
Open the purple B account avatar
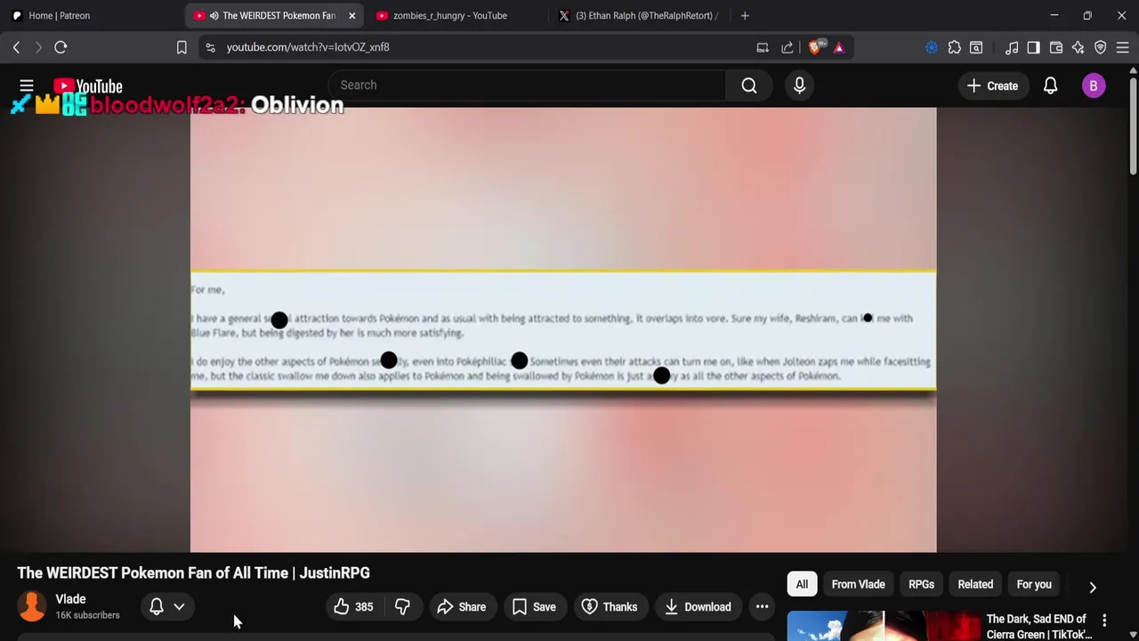[x=1094, y=85]
